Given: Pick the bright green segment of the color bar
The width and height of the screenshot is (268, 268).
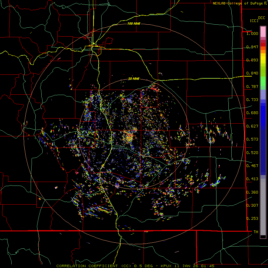Looking at the screenshot, I should tap(263, 81).
